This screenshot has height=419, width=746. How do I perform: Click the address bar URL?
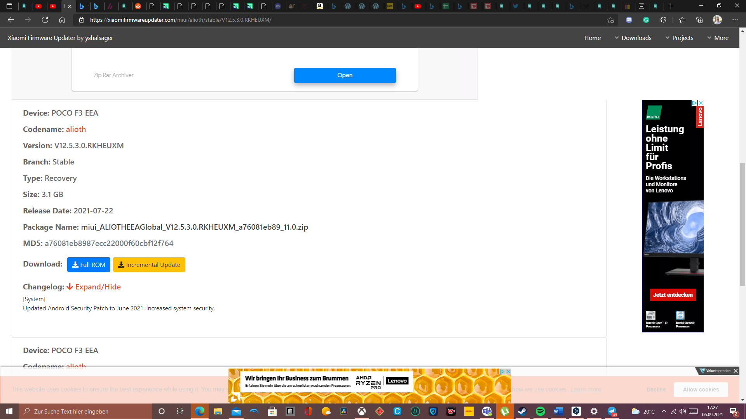pyautogui.click(x=181, y=20)
